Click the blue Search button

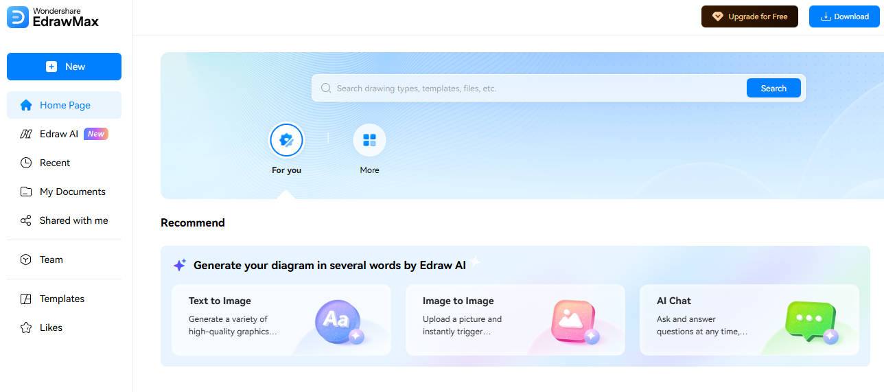tap(773, 88)
